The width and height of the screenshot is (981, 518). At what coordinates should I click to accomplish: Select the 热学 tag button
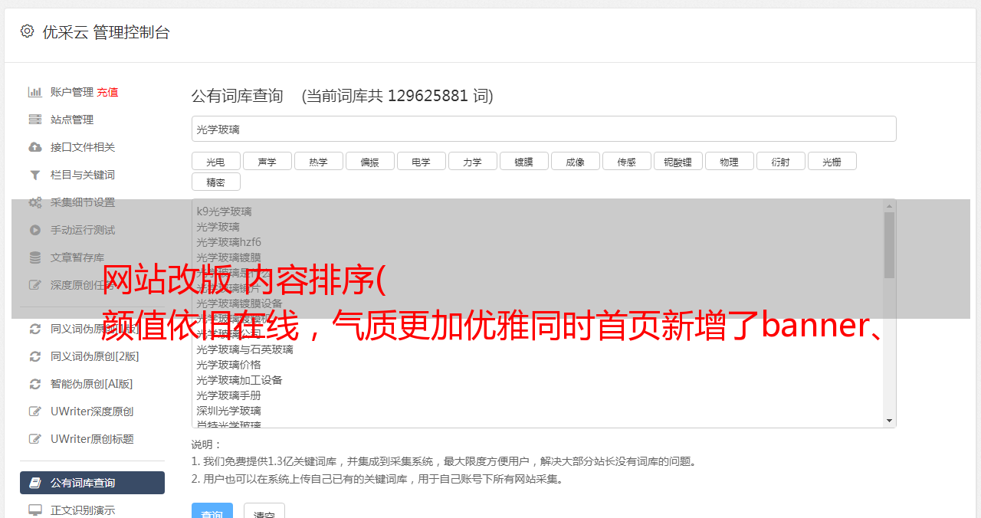point(319,162)
